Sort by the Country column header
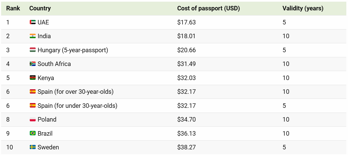Screen dimensions: 348x155 click(x=40, y=8)
